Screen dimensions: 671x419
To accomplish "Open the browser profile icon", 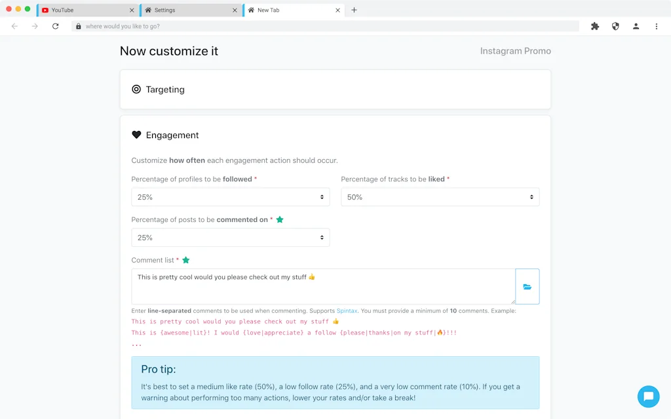I will click(636, 26).
